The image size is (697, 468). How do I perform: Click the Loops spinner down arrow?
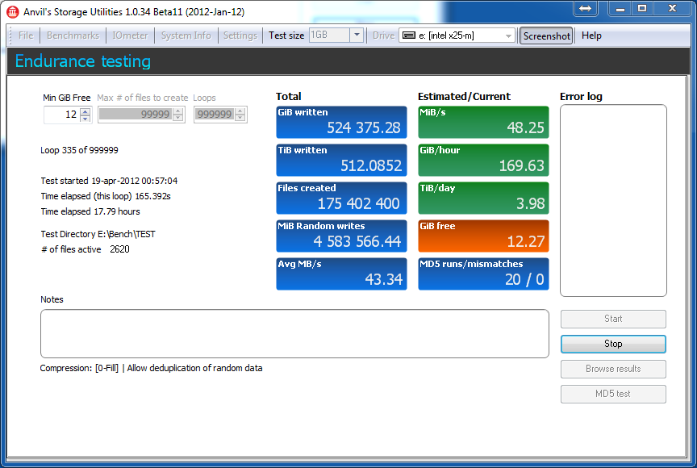pyautogui.click(x=240, y=119)
